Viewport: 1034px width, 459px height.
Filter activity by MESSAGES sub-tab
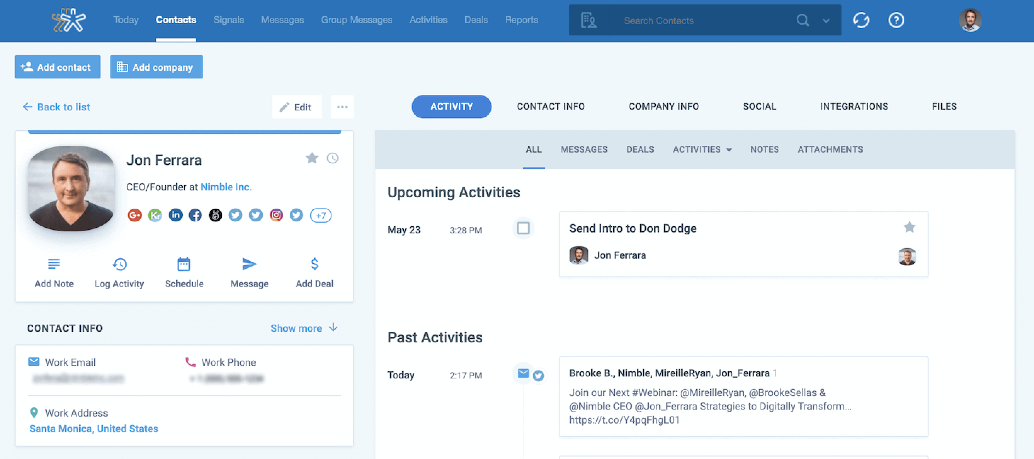point(584,150)
